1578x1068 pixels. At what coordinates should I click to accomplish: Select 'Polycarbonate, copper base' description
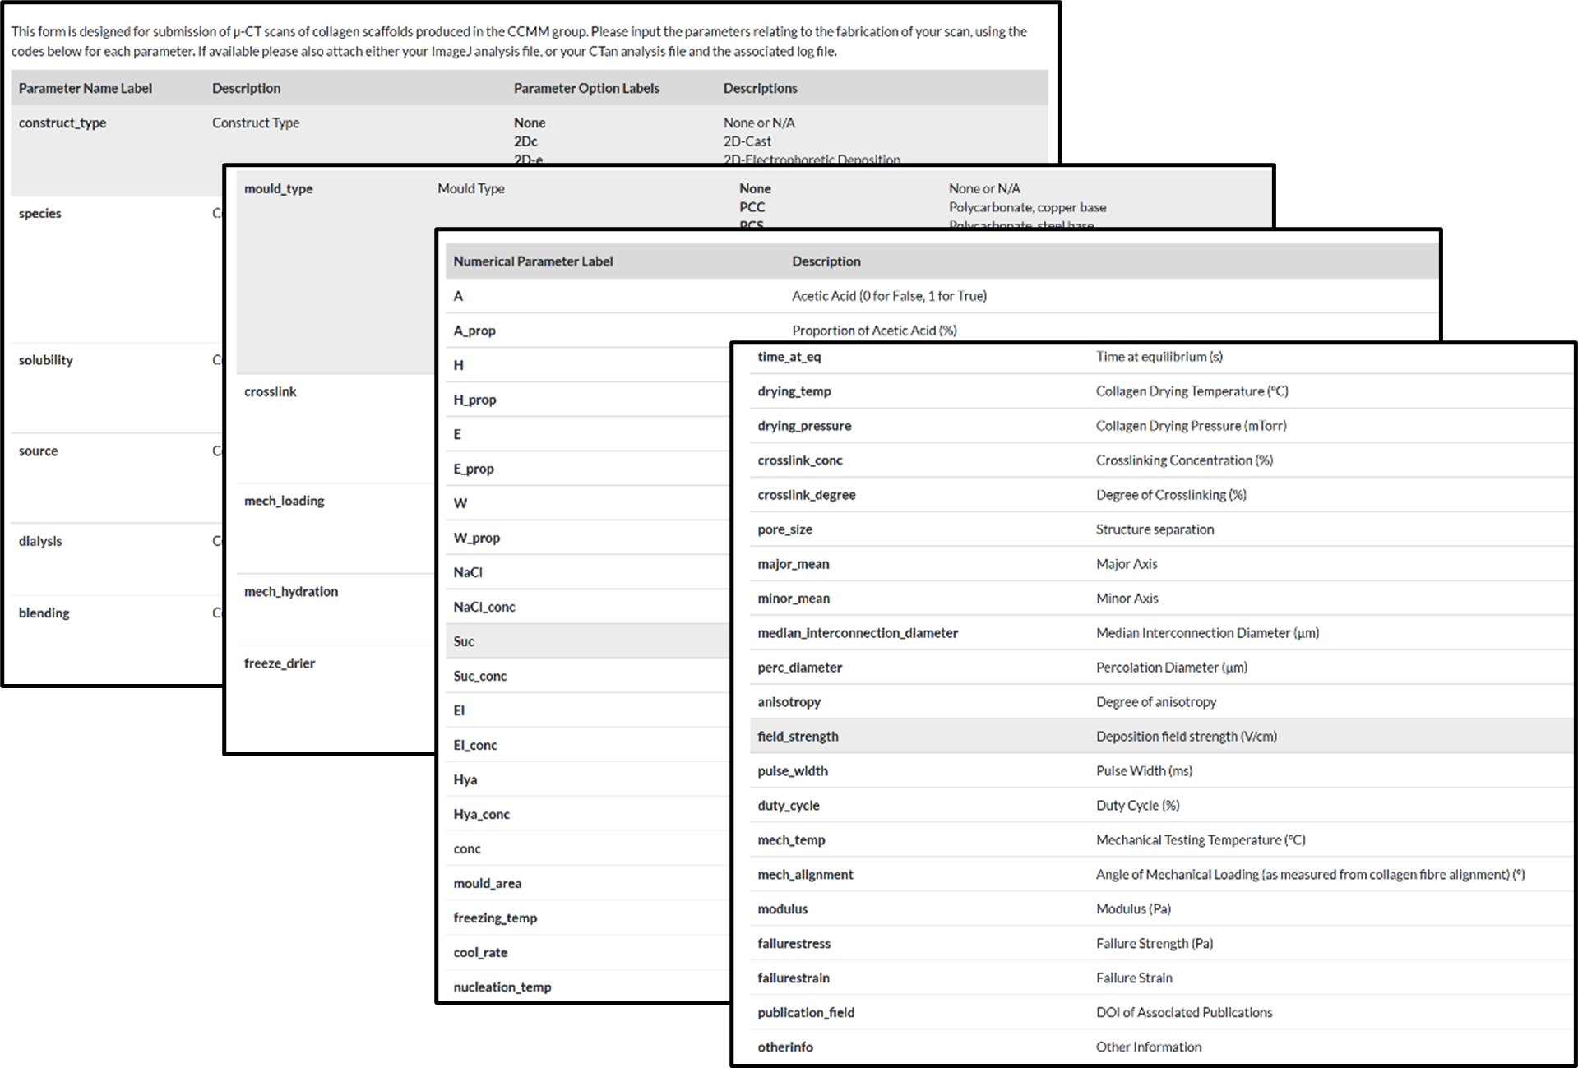pos(1027,207)
